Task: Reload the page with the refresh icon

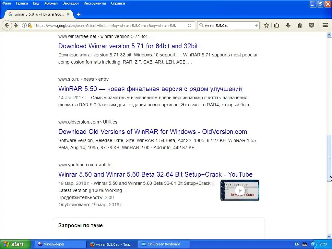Action: pyautogui.click(x=189, y=25)
